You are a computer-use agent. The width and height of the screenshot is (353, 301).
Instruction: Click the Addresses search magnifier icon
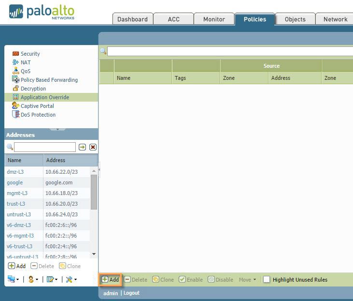tap(10, 147)
